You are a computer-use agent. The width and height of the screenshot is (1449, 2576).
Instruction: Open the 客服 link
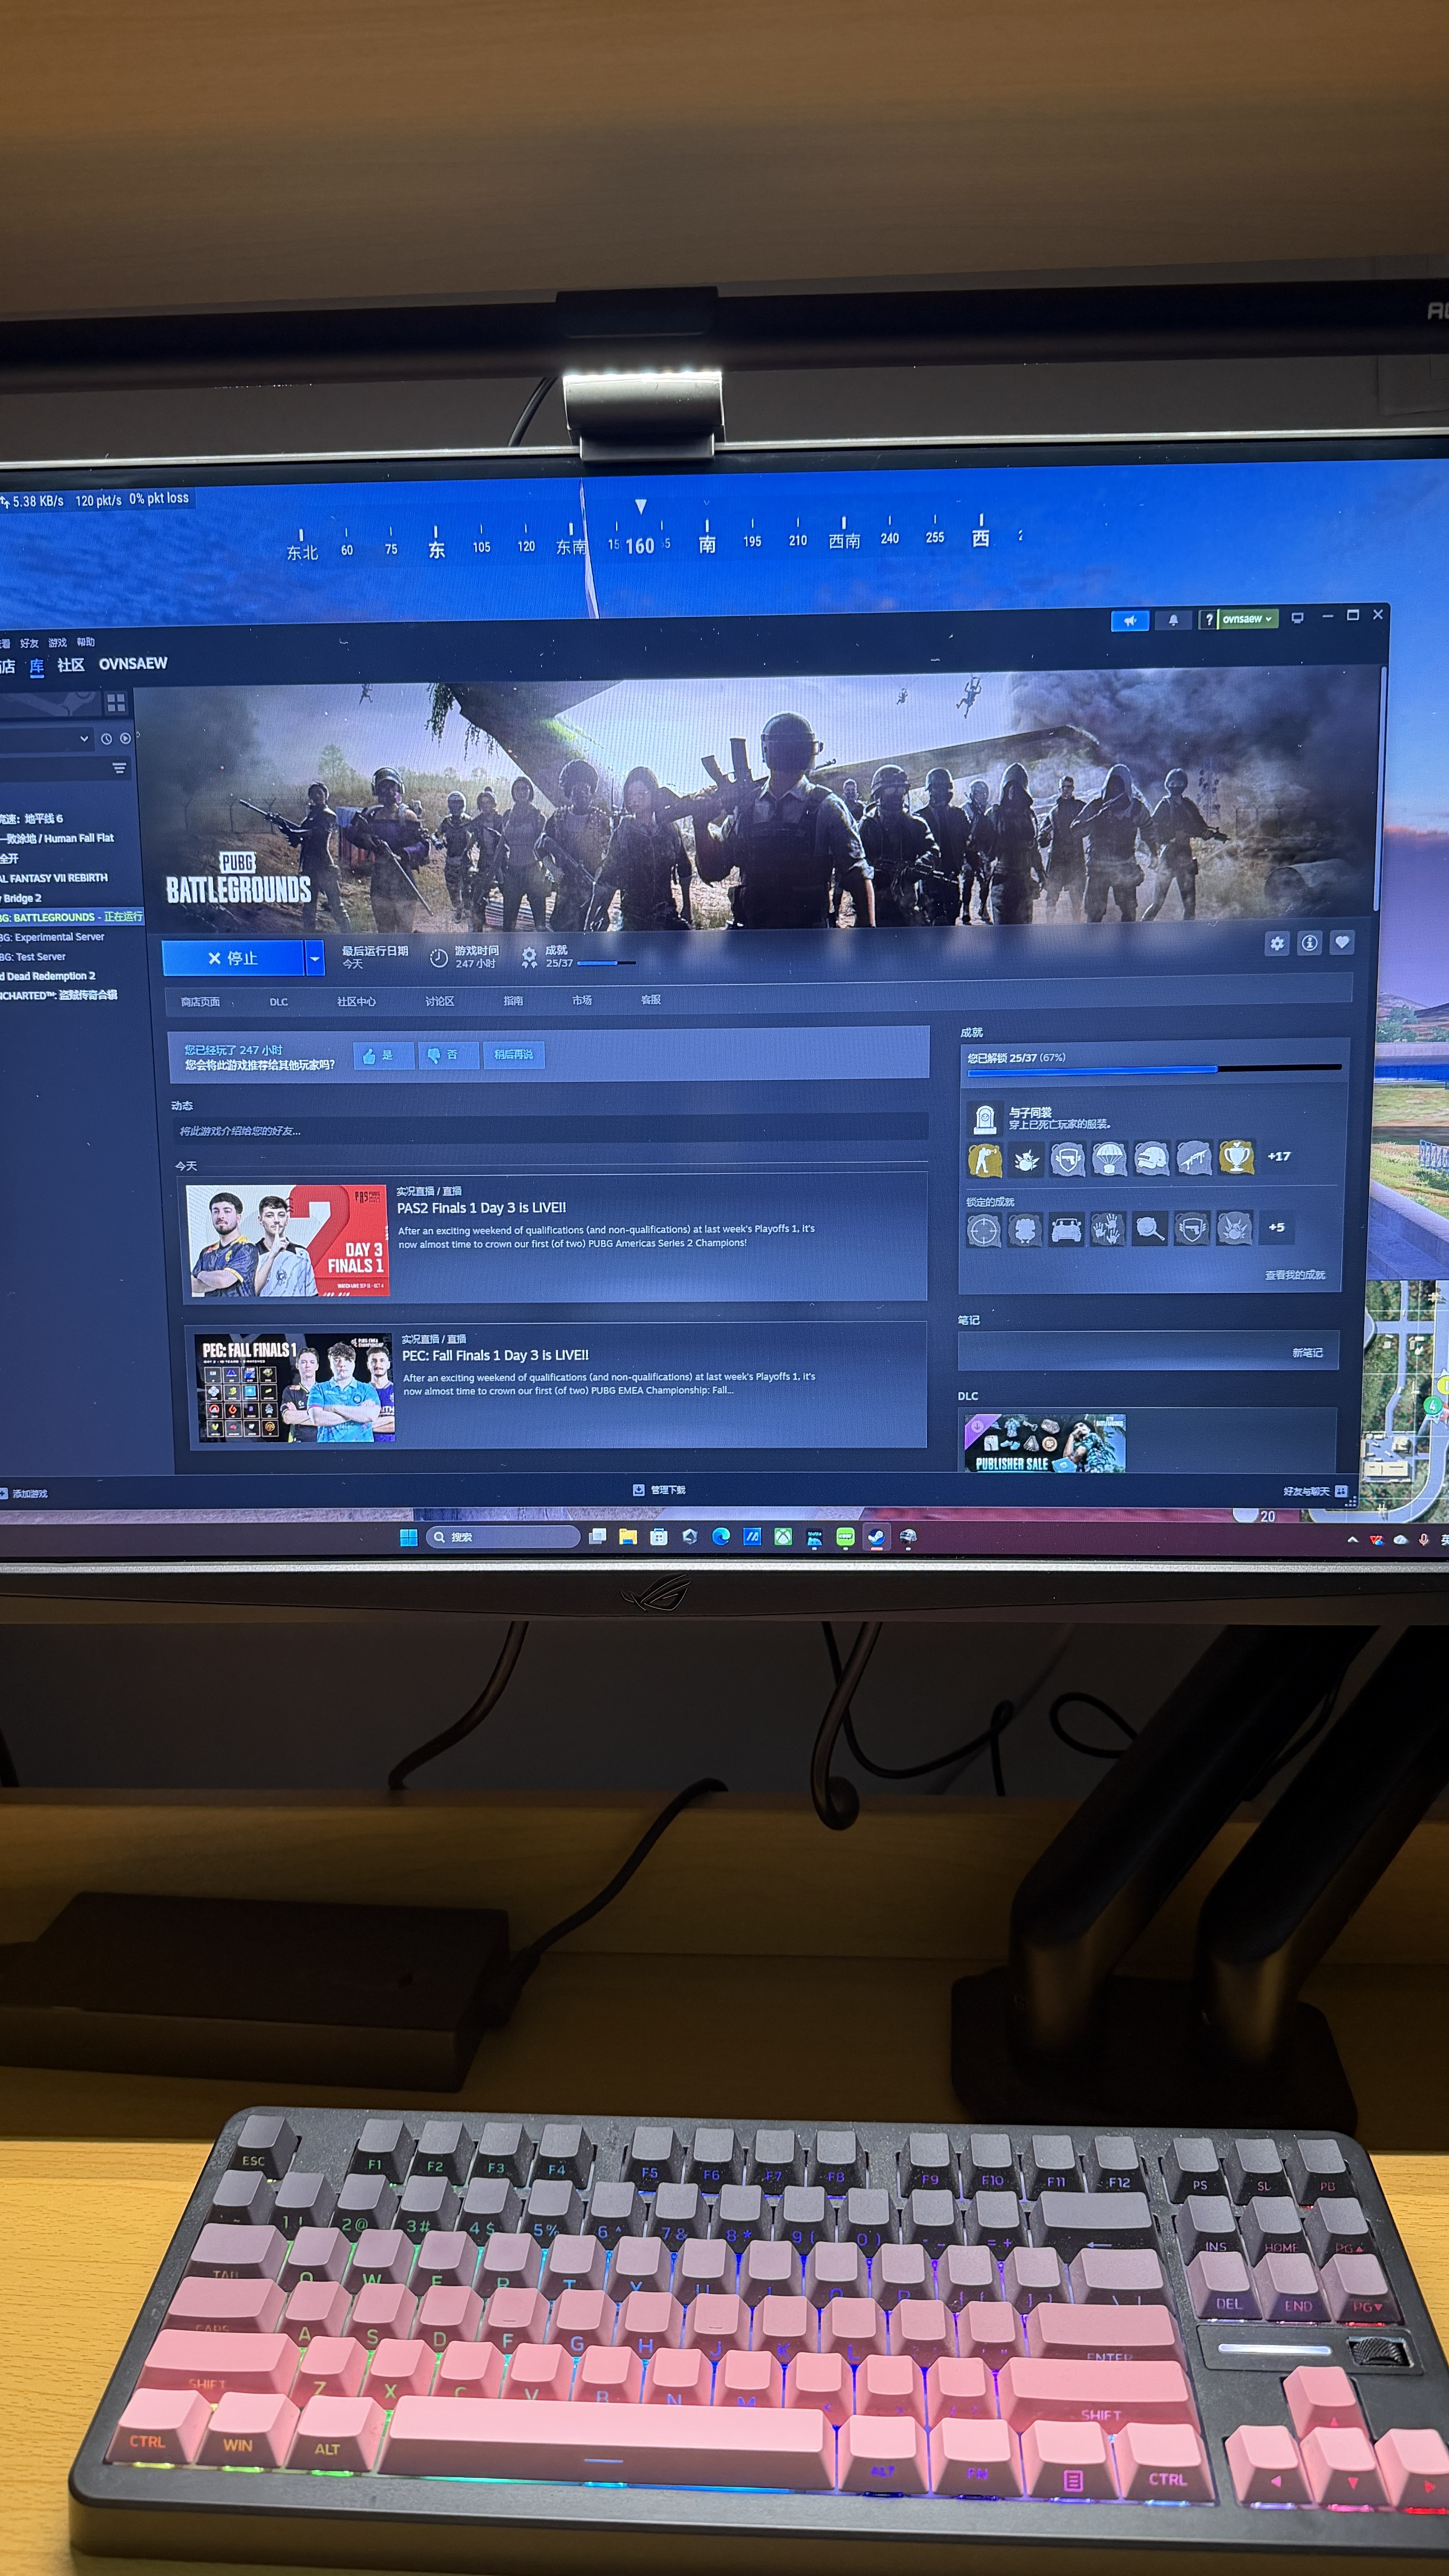click(651, 999)
